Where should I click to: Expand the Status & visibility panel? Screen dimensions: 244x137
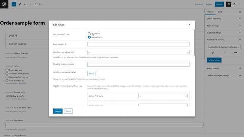pyautogui.click(x=224, y=19)
